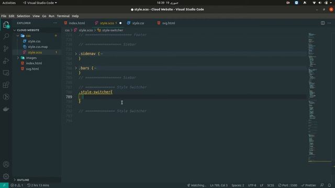This screenshot has height=188, width=335.
Task: Open the Search view in activity bar
Action: pyautogui.click(x=6, y=37)
